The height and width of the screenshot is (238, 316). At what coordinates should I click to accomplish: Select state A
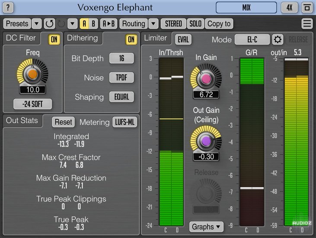pos(84,24)
